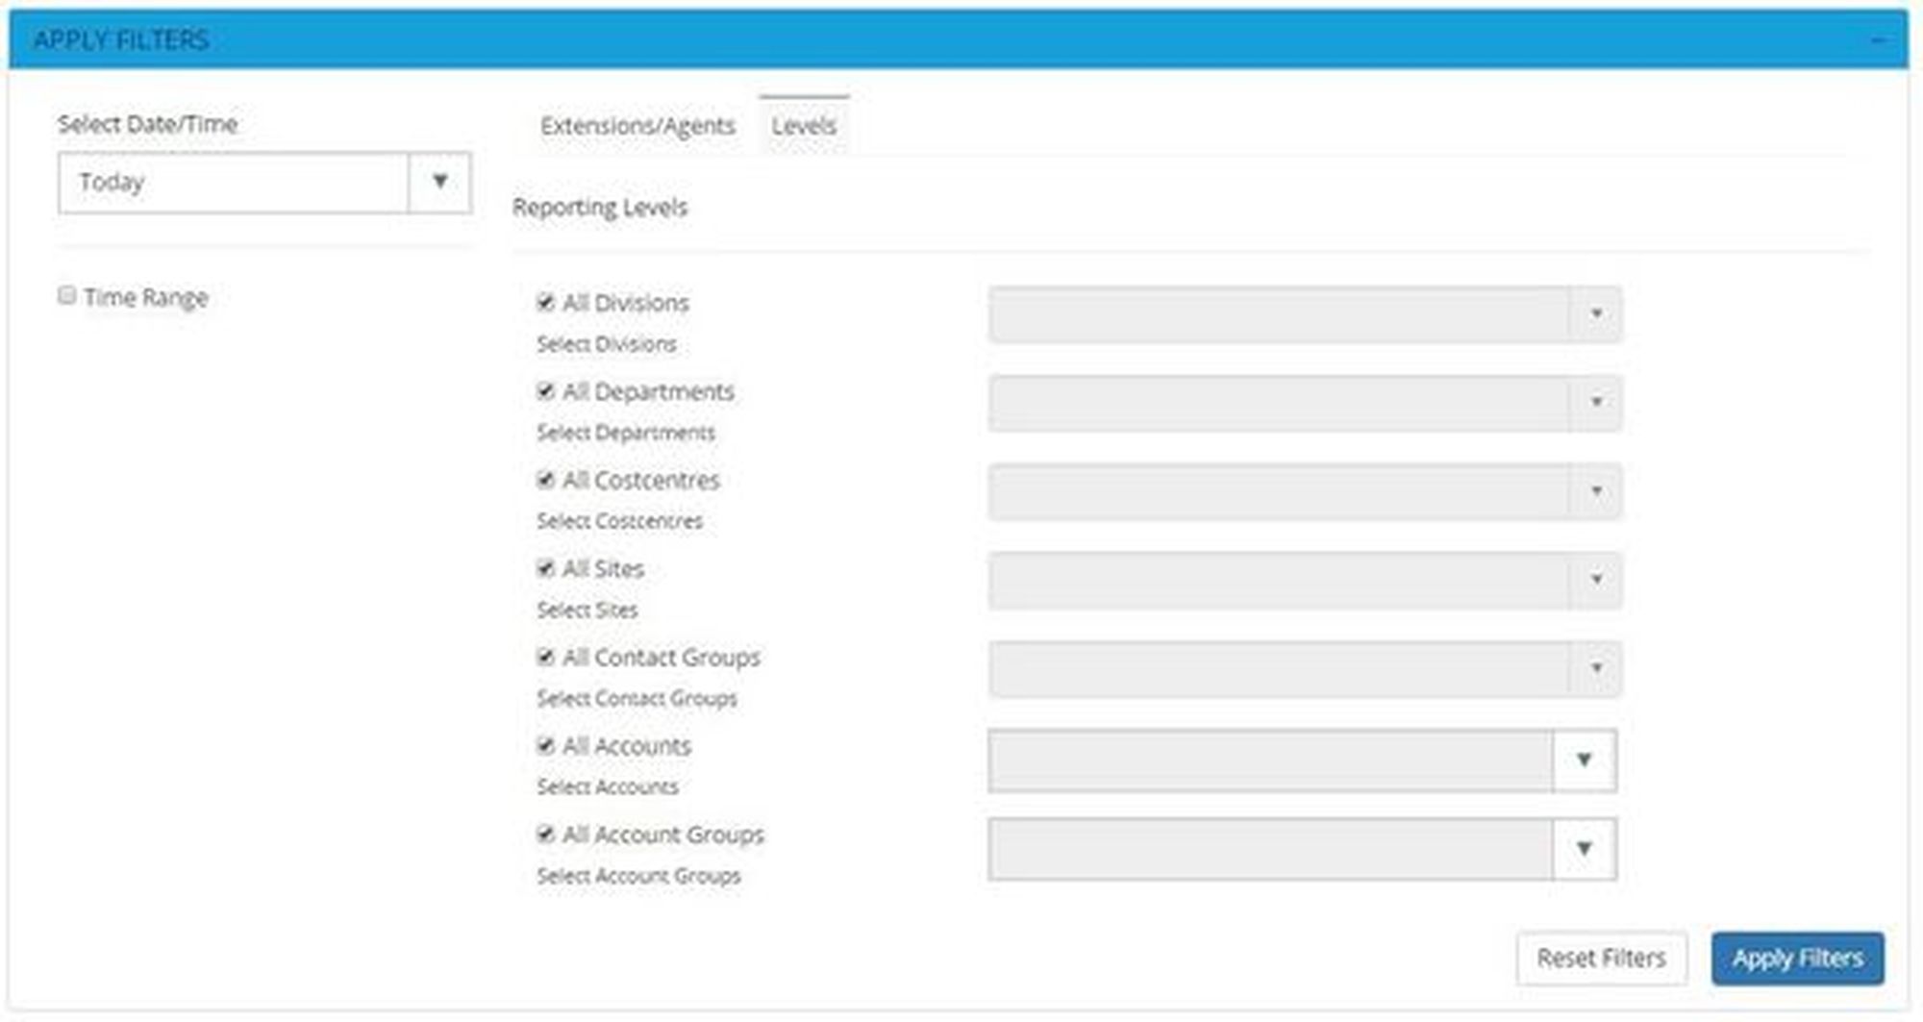Switch to Extensions/Agents tab
This screenshot has width=1923, height=1022.
click(637, 126)
